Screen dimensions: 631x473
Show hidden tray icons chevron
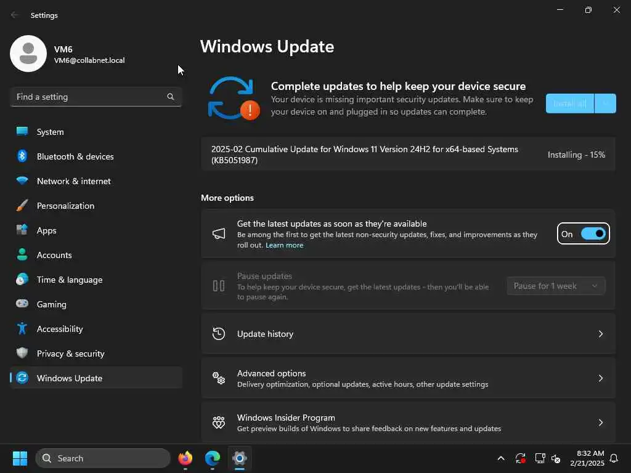pyautogui.click(x=501, y=458)
